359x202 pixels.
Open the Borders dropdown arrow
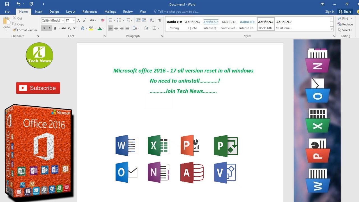(158, 28)
